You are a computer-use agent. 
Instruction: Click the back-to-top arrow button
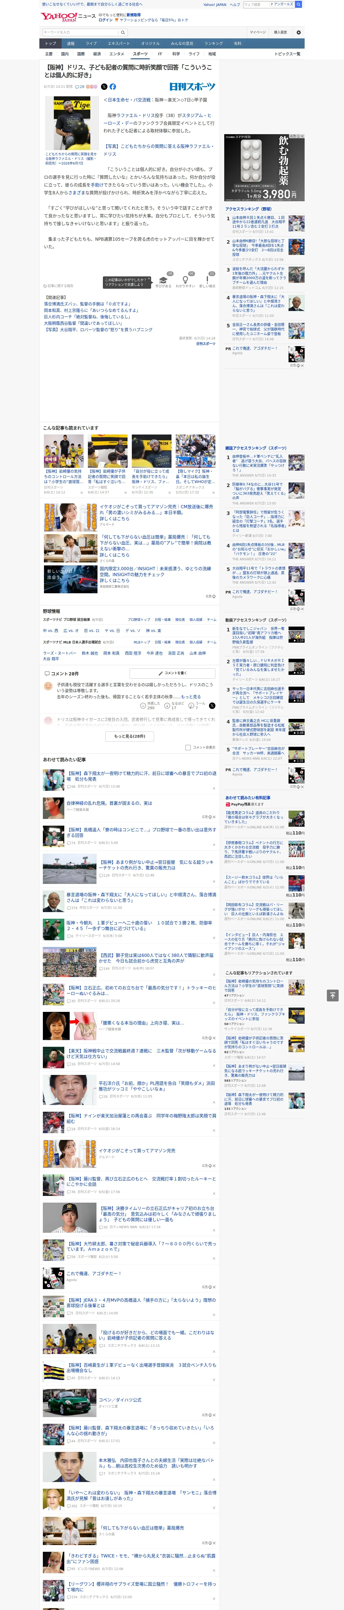tap(333, 995)
